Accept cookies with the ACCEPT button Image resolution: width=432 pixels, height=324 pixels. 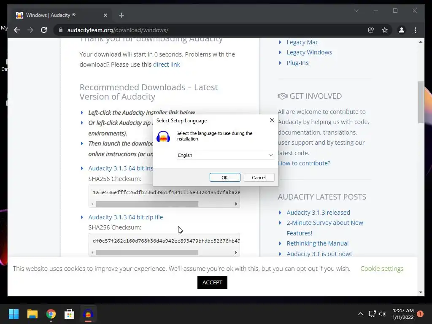[213, 282]
